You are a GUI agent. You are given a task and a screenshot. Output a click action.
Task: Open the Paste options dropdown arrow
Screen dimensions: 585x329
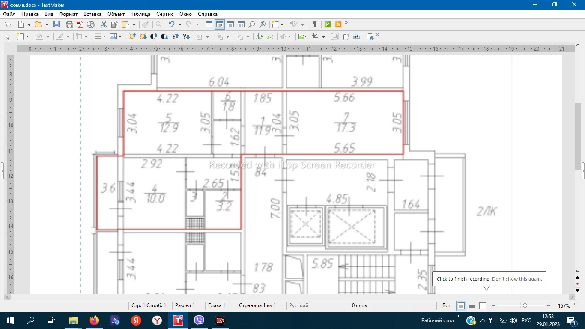[x=134, y=24]
